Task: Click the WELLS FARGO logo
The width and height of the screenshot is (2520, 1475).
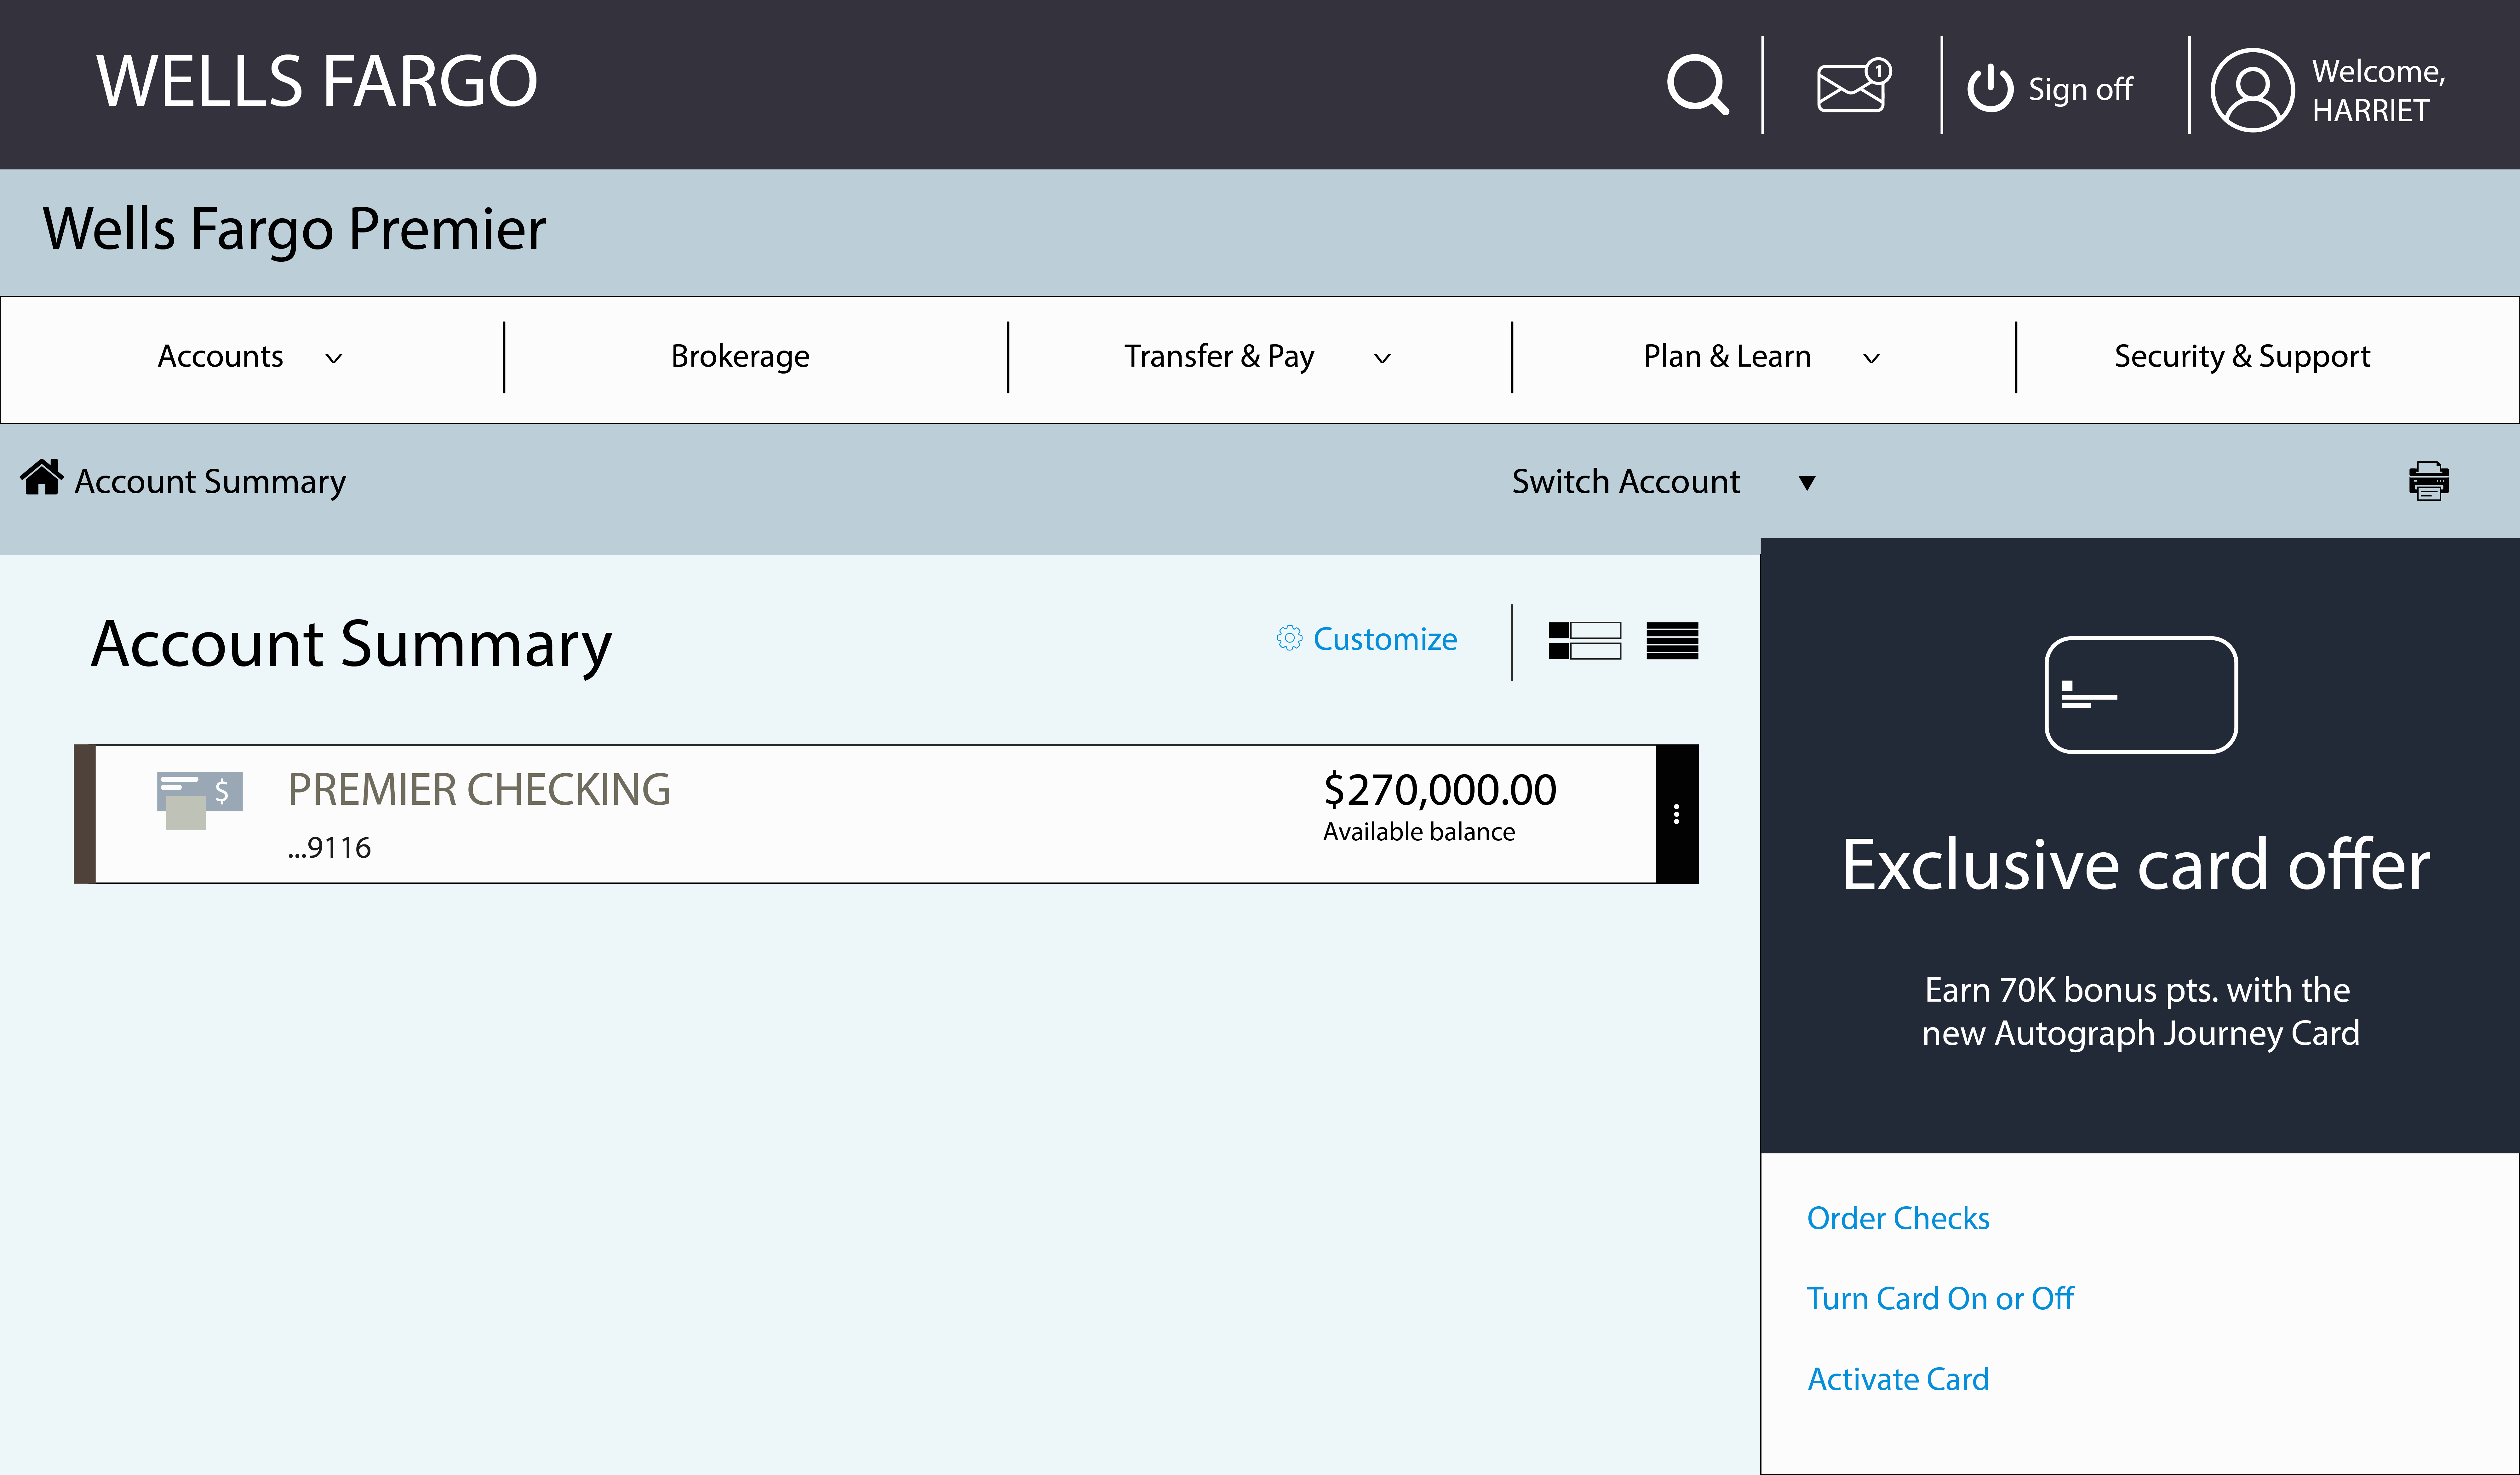Action: tap(317, 81)
